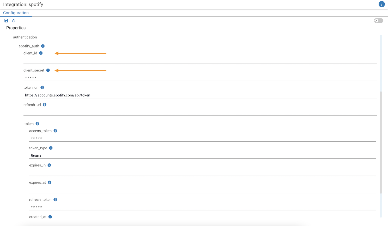
Task: Click the save configuration icon
Action: [x=6, y=21]
